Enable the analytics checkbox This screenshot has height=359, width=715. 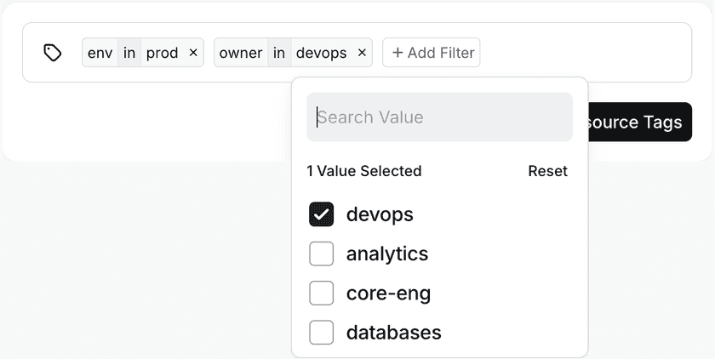[x=321, y=254]
